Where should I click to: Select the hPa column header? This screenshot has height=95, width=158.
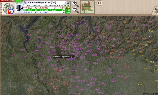coord(46,5)
